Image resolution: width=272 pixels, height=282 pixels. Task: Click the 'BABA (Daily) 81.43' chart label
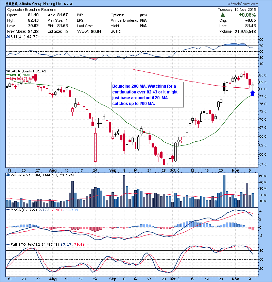coord(28,71)
